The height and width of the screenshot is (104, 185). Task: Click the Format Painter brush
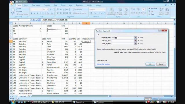click(17, 14)
